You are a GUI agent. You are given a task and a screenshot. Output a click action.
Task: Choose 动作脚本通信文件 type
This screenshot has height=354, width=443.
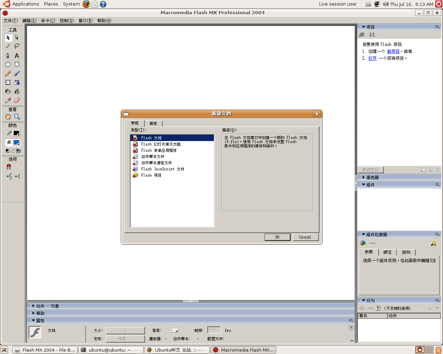(x=172, y=163)
